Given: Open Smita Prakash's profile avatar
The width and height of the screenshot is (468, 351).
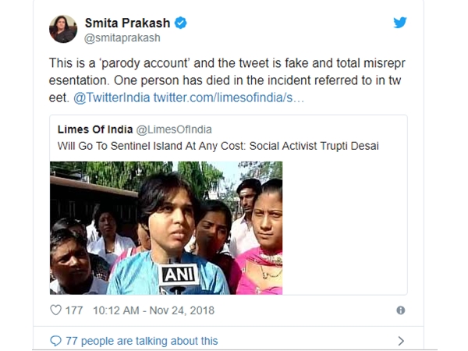Looking at the screenshot, I should [x=63, y=29].
